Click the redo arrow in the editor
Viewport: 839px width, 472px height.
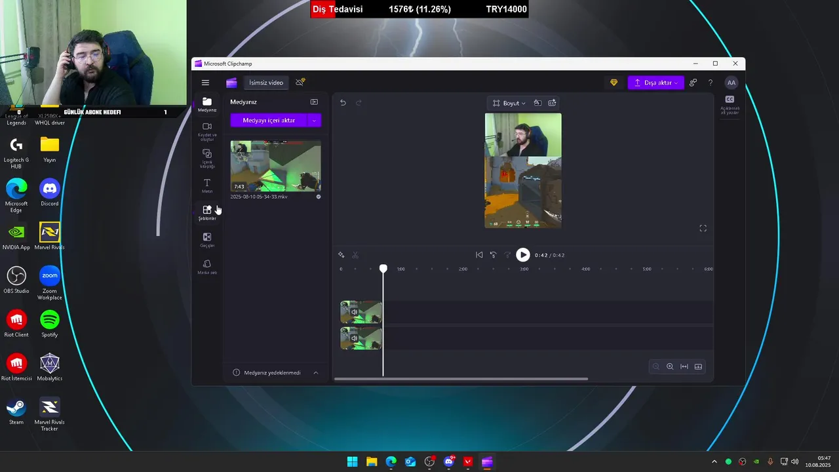pos(359,102)
